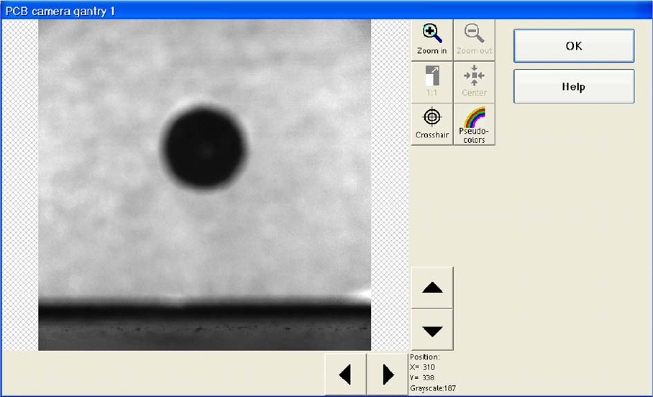Move camera right with the right arrow
Screen dimensions: 653x397
click(388, 374)
